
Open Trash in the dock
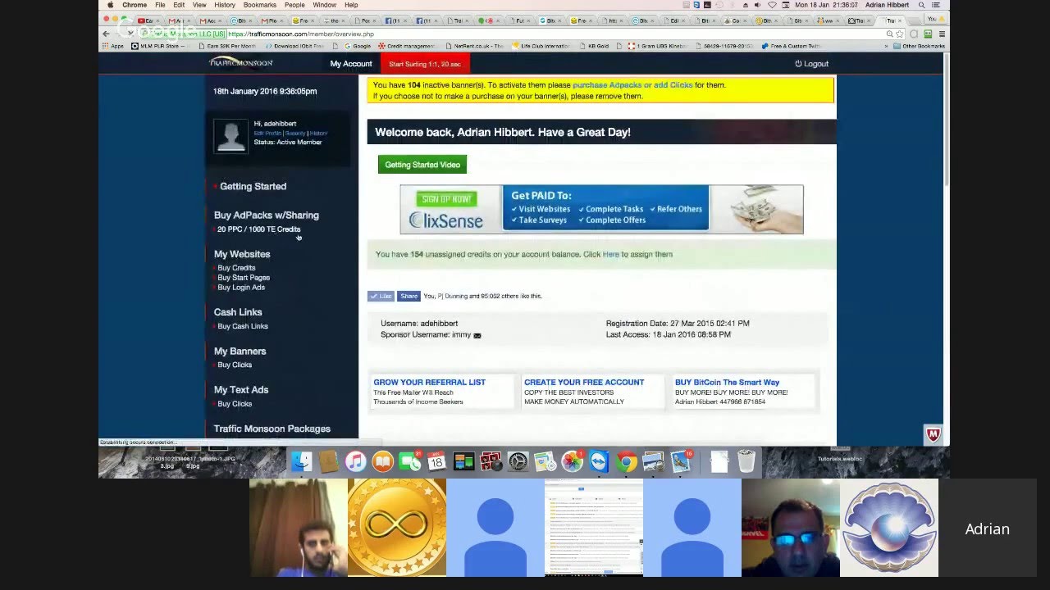(746, 462)
